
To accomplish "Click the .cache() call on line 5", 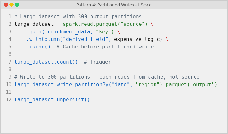I will (x=38, y=47).
